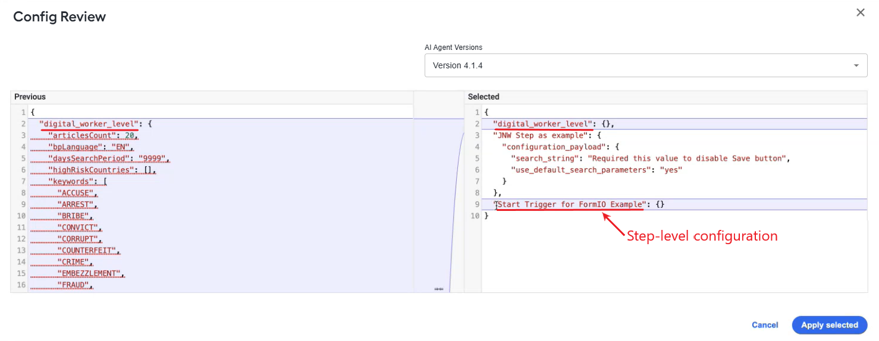Click the Config Review title
Screen dimensions: 879x341
point(59,17)
